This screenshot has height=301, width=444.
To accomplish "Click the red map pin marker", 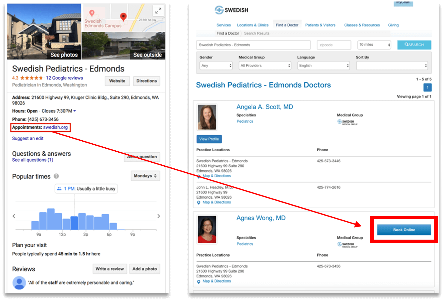I will (x=123, y=17).
